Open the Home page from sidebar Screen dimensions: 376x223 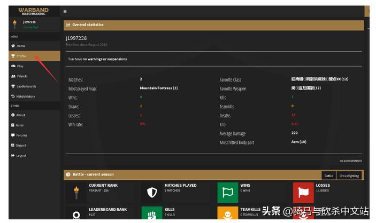[x=20, y=46]
